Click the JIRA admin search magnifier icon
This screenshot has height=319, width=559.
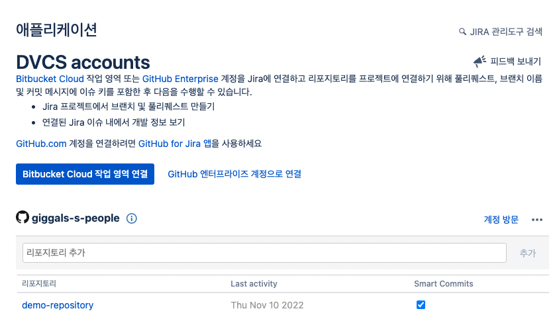[x=462, y=32]
